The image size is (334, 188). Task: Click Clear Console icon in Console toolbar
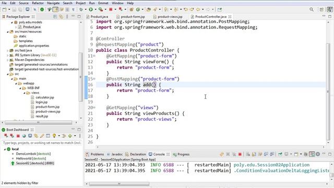(x=248, y=154)
